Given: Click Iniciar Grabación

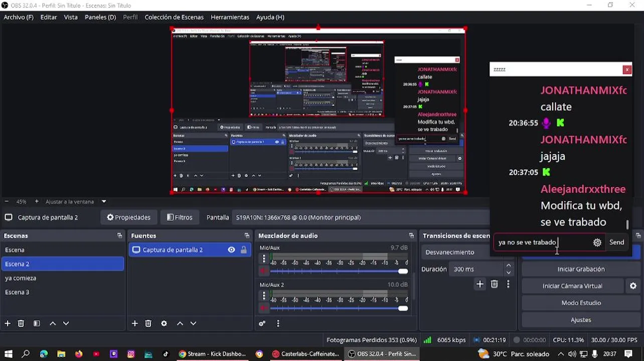Looking at the screenshot, I should pyautogui.click(x=581, y=269).
